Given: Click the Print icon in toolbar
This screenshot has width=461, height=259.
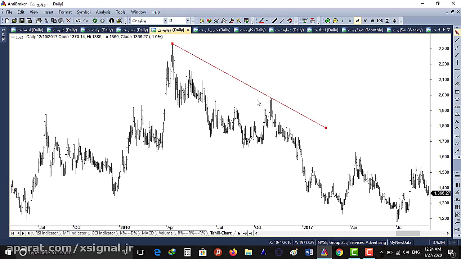Looking at the screenshot, I should [x=39, y=21].
